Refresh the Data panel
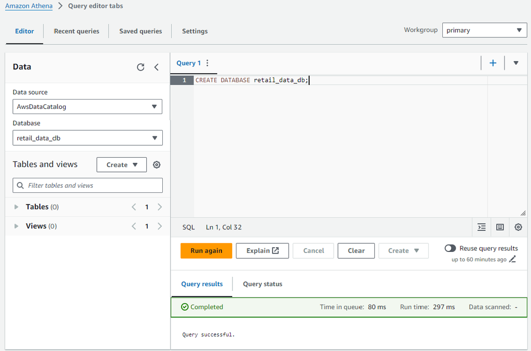This screenshot has width=531, height=351. [141, 67]
